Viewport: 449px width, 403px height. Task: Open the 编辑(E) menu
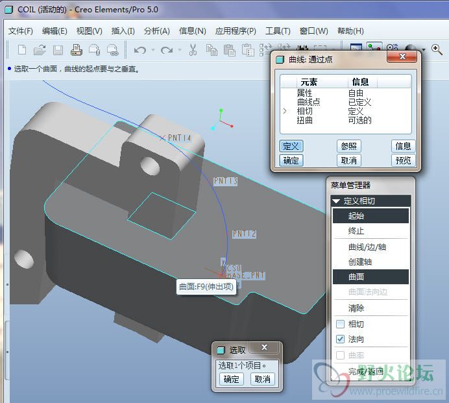(x=55, y=31)
